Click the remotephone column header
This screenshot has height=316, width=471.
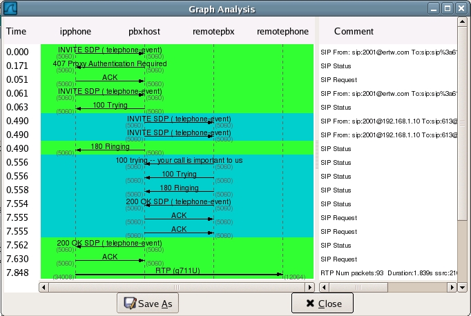tap(282, 32)
